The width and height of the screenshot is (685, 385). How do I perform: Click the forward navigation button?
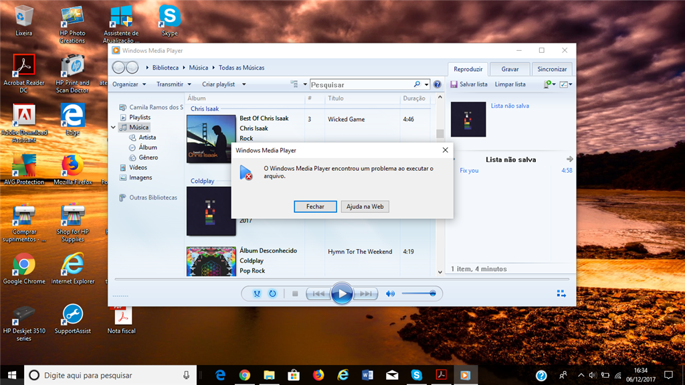(x=132, y=68)
